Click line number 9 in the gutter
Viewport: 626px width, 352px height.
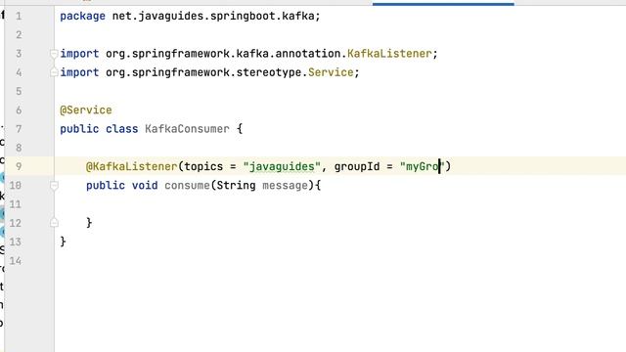pos(19,166)
